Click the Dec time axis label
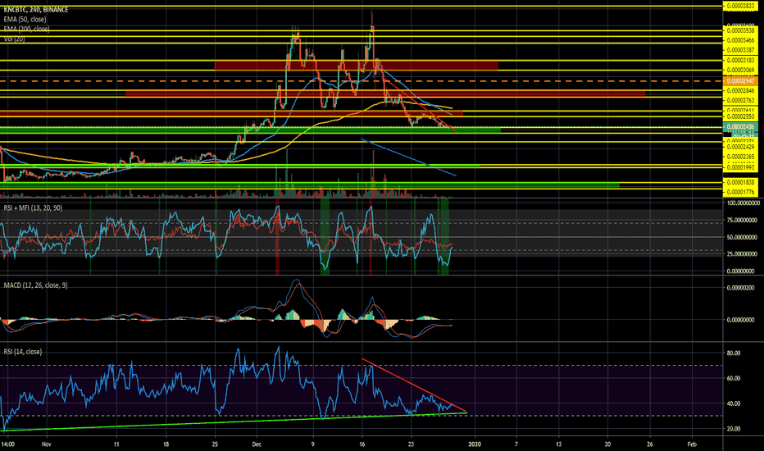 [x=257, y=444]
